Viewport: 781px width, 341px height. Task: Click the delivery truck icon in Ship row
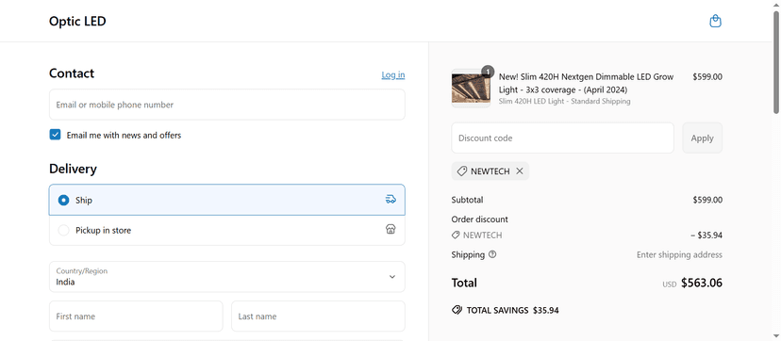tap(390, 200)
